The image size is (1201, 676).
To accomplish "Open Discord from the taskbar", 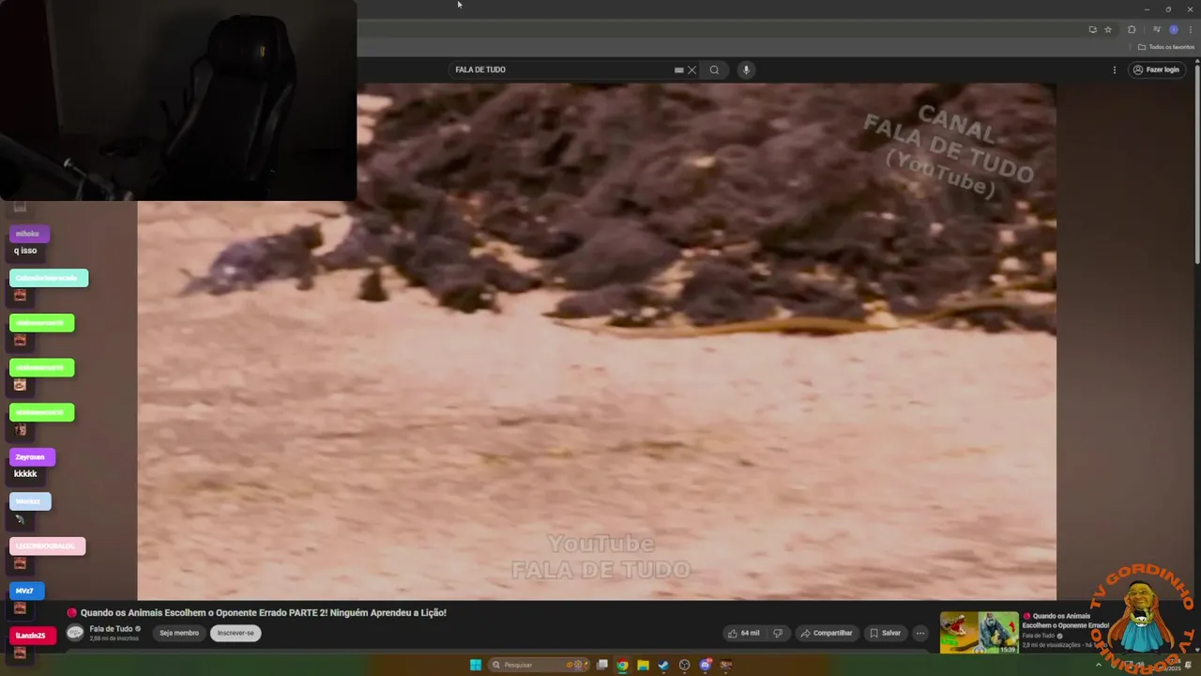I will tap(706, 665).
